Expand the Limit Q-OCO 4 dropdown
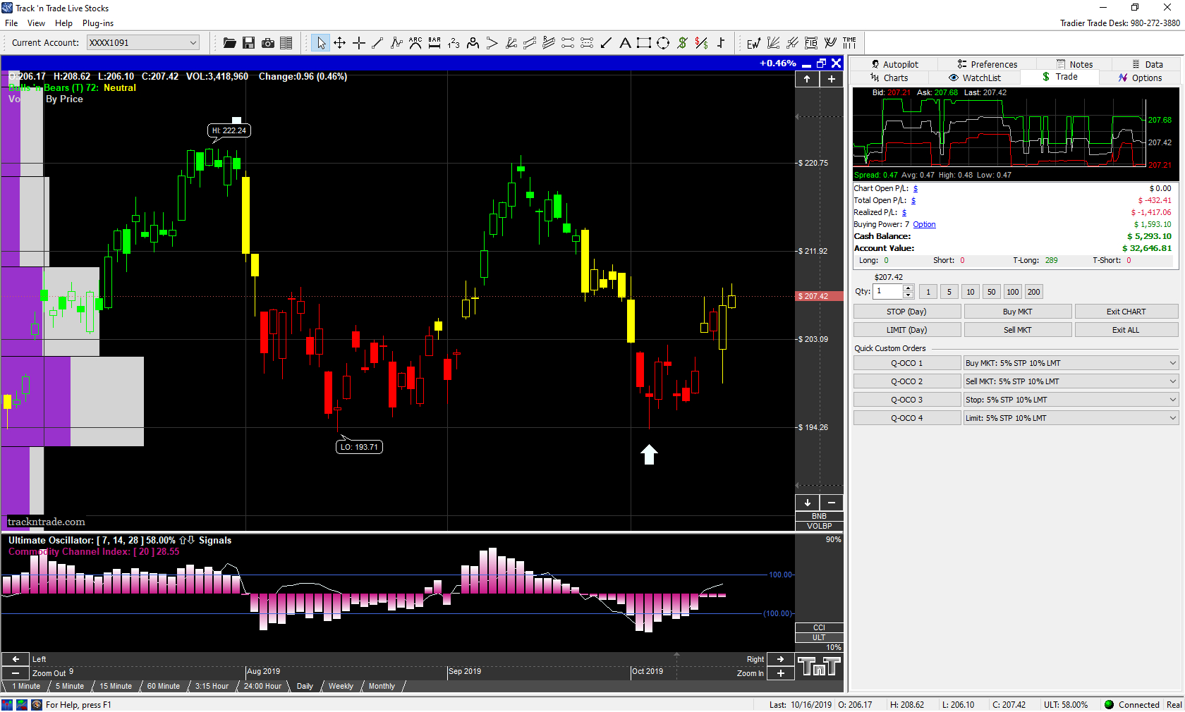Image resolution: width=1185 pixels, height=712 pixels. click(1172, 418)
